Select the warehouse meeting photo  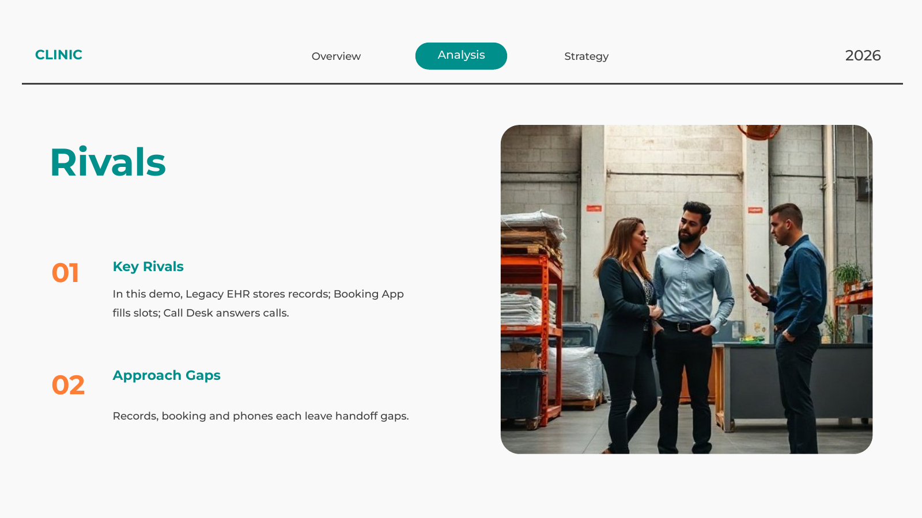click(686, 289)
